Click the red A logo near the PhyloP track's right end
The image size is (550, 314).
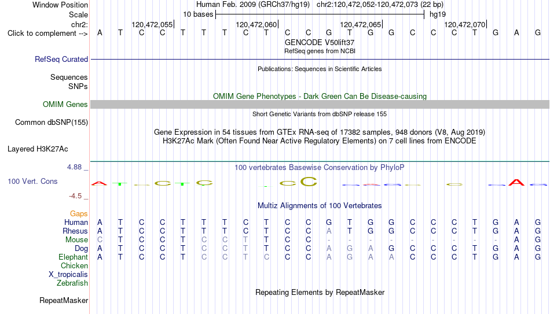(x=516, y=182)
